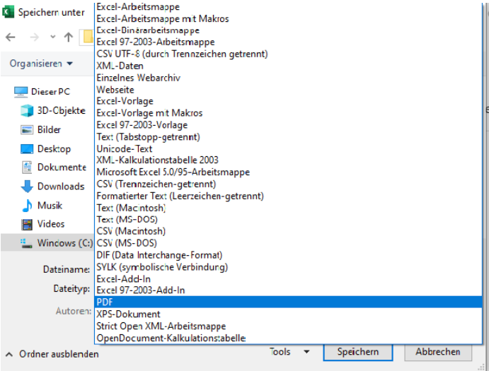Click the Dieser PC monitor icon
The height and width of the screenshot is (371, 489).
(x=21, y=92)
